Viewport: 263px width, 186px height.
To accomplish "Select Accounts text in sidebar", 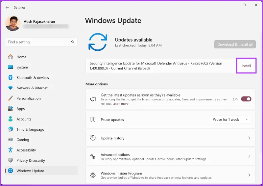I will coord(24,119).
